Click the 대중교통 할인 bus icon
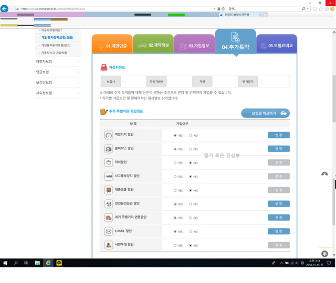The width and height of the screenshot is (336, 283). tap(109, 190)
